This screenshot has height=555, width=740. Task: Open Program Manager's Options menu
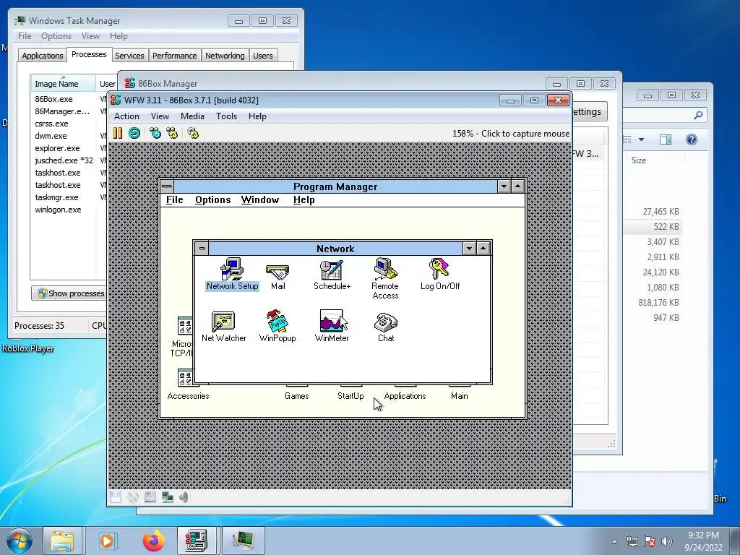click(213, 199)
